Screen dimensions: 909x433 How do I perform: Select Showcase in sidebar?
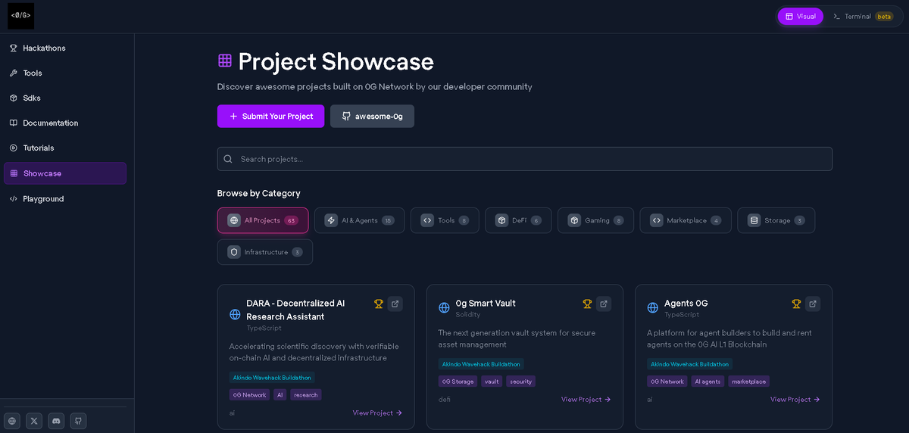65,173
